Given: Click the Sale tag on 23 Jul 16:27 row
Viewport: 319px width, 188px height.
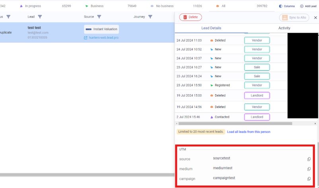Looking at the screenshot, I should tap(257, 67).
